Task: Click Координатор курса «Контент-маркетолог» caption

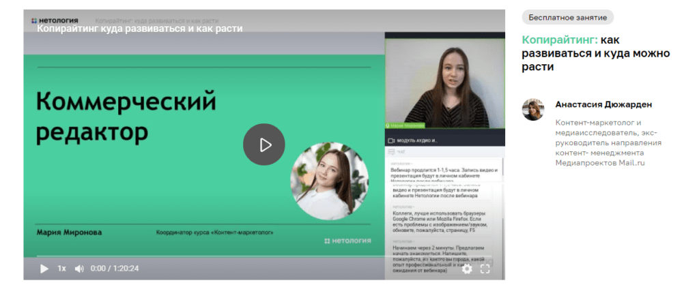Action: click(x=215, y=232)
